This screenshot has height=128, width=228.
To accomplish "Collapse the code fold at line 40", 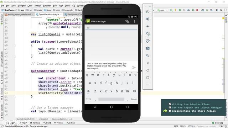I will coord(15,46).
